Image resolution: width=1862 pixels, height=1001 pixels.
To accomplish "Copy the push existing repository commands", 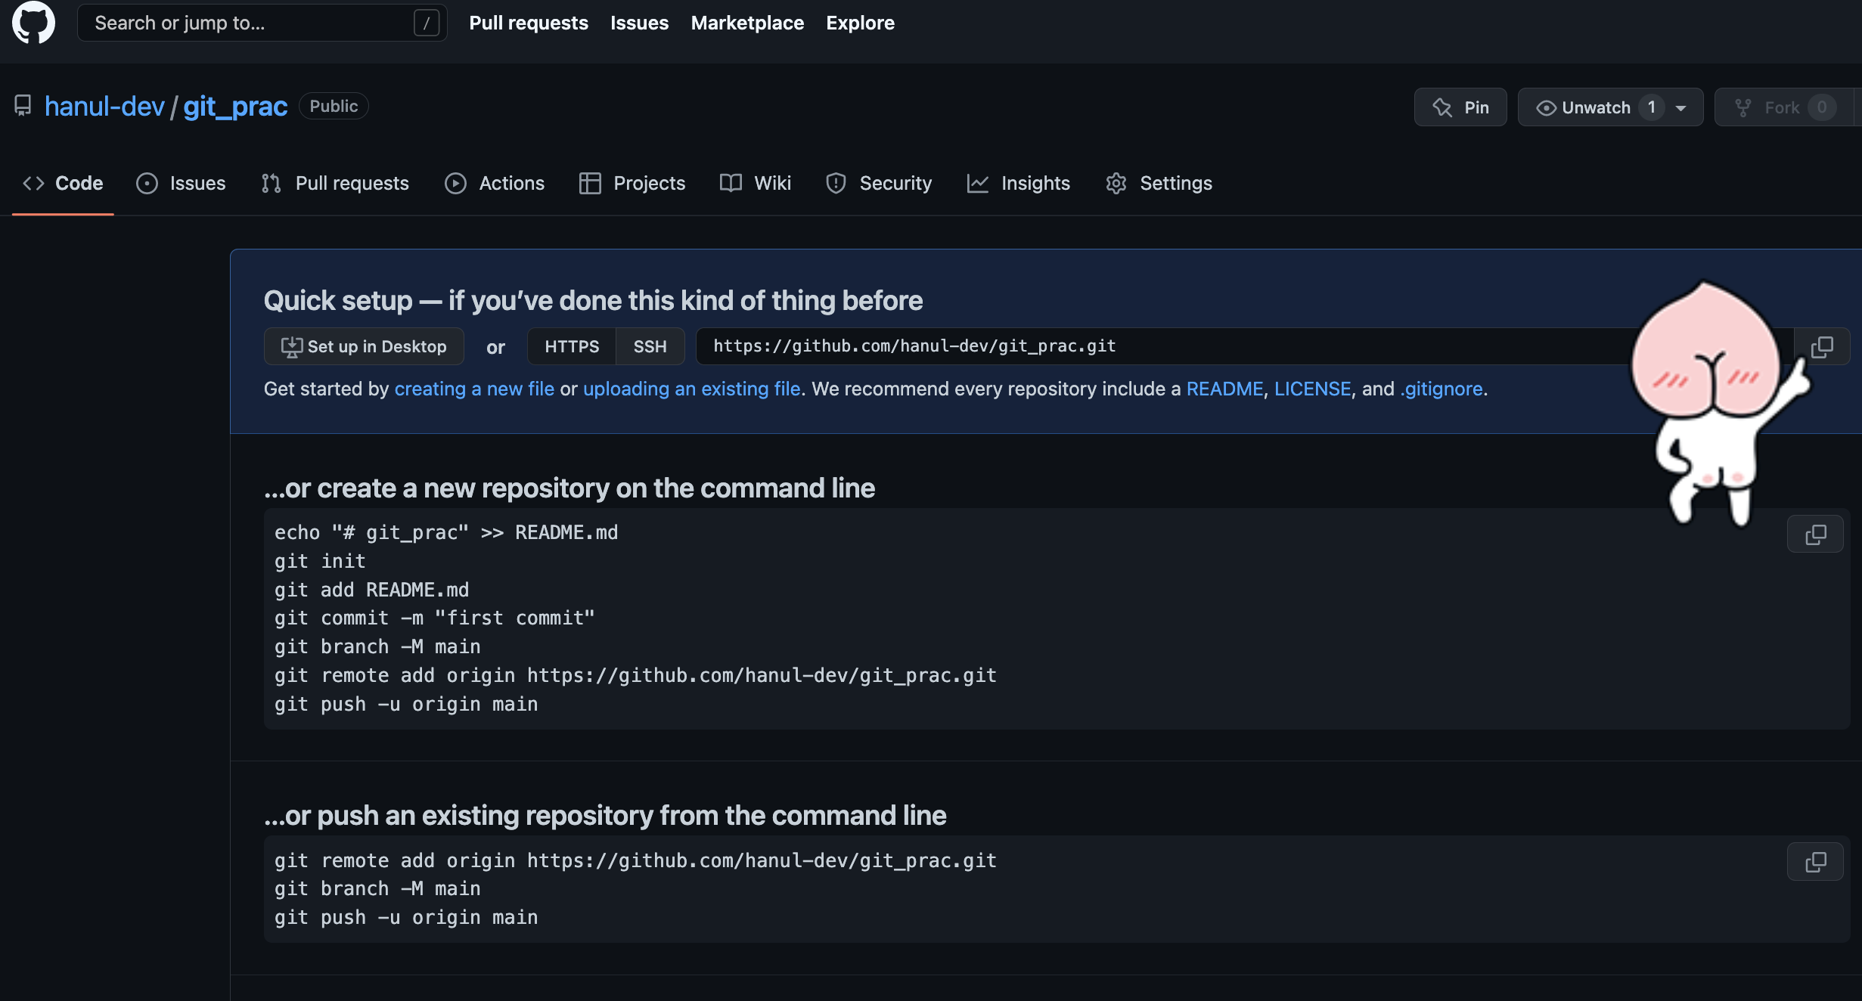I will point(1814,862).
